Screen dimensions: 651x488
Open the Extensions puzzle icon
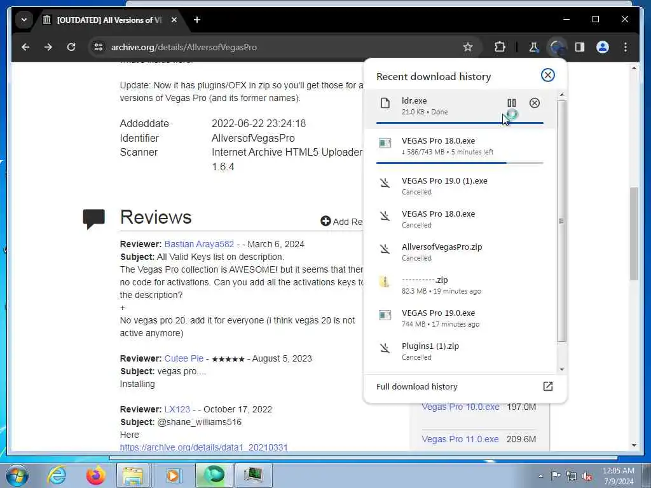pos(500,47)
